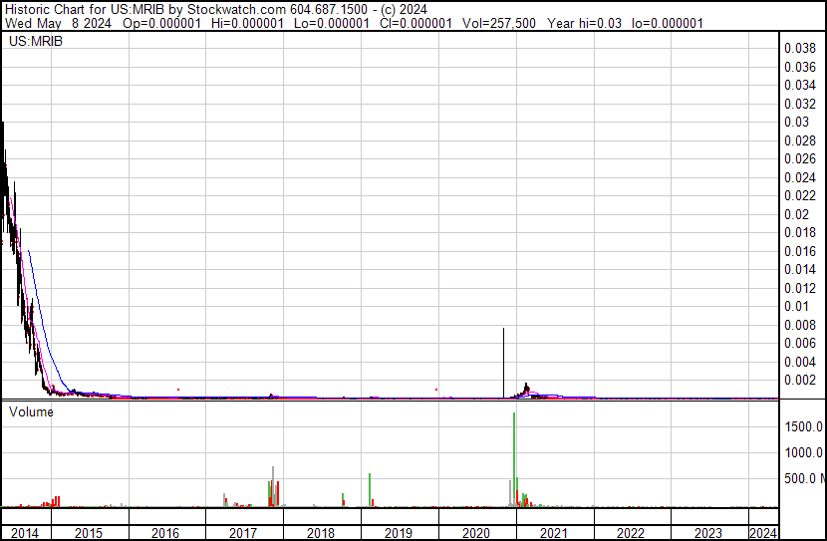The height and width of the screenshot is (541, 827).
Task: Click the US:MRIB ticker label in the chart
Action: [35, 41]
